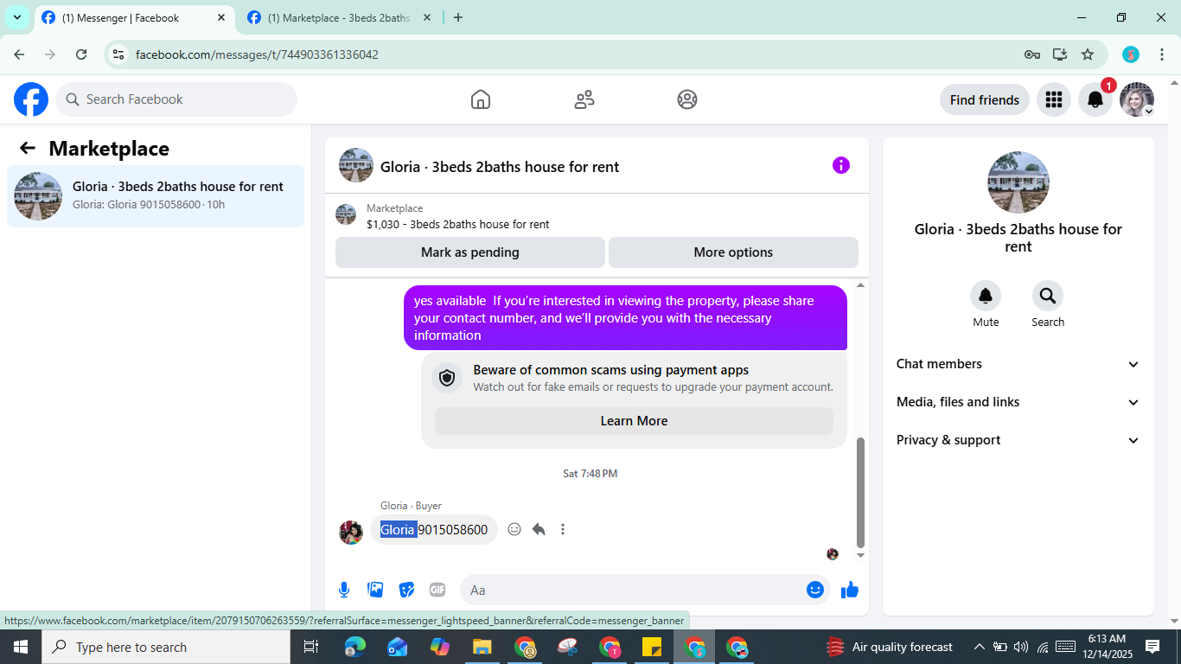
Task: Open the Facebook logo home link
Action: click(x=31, y=99)
